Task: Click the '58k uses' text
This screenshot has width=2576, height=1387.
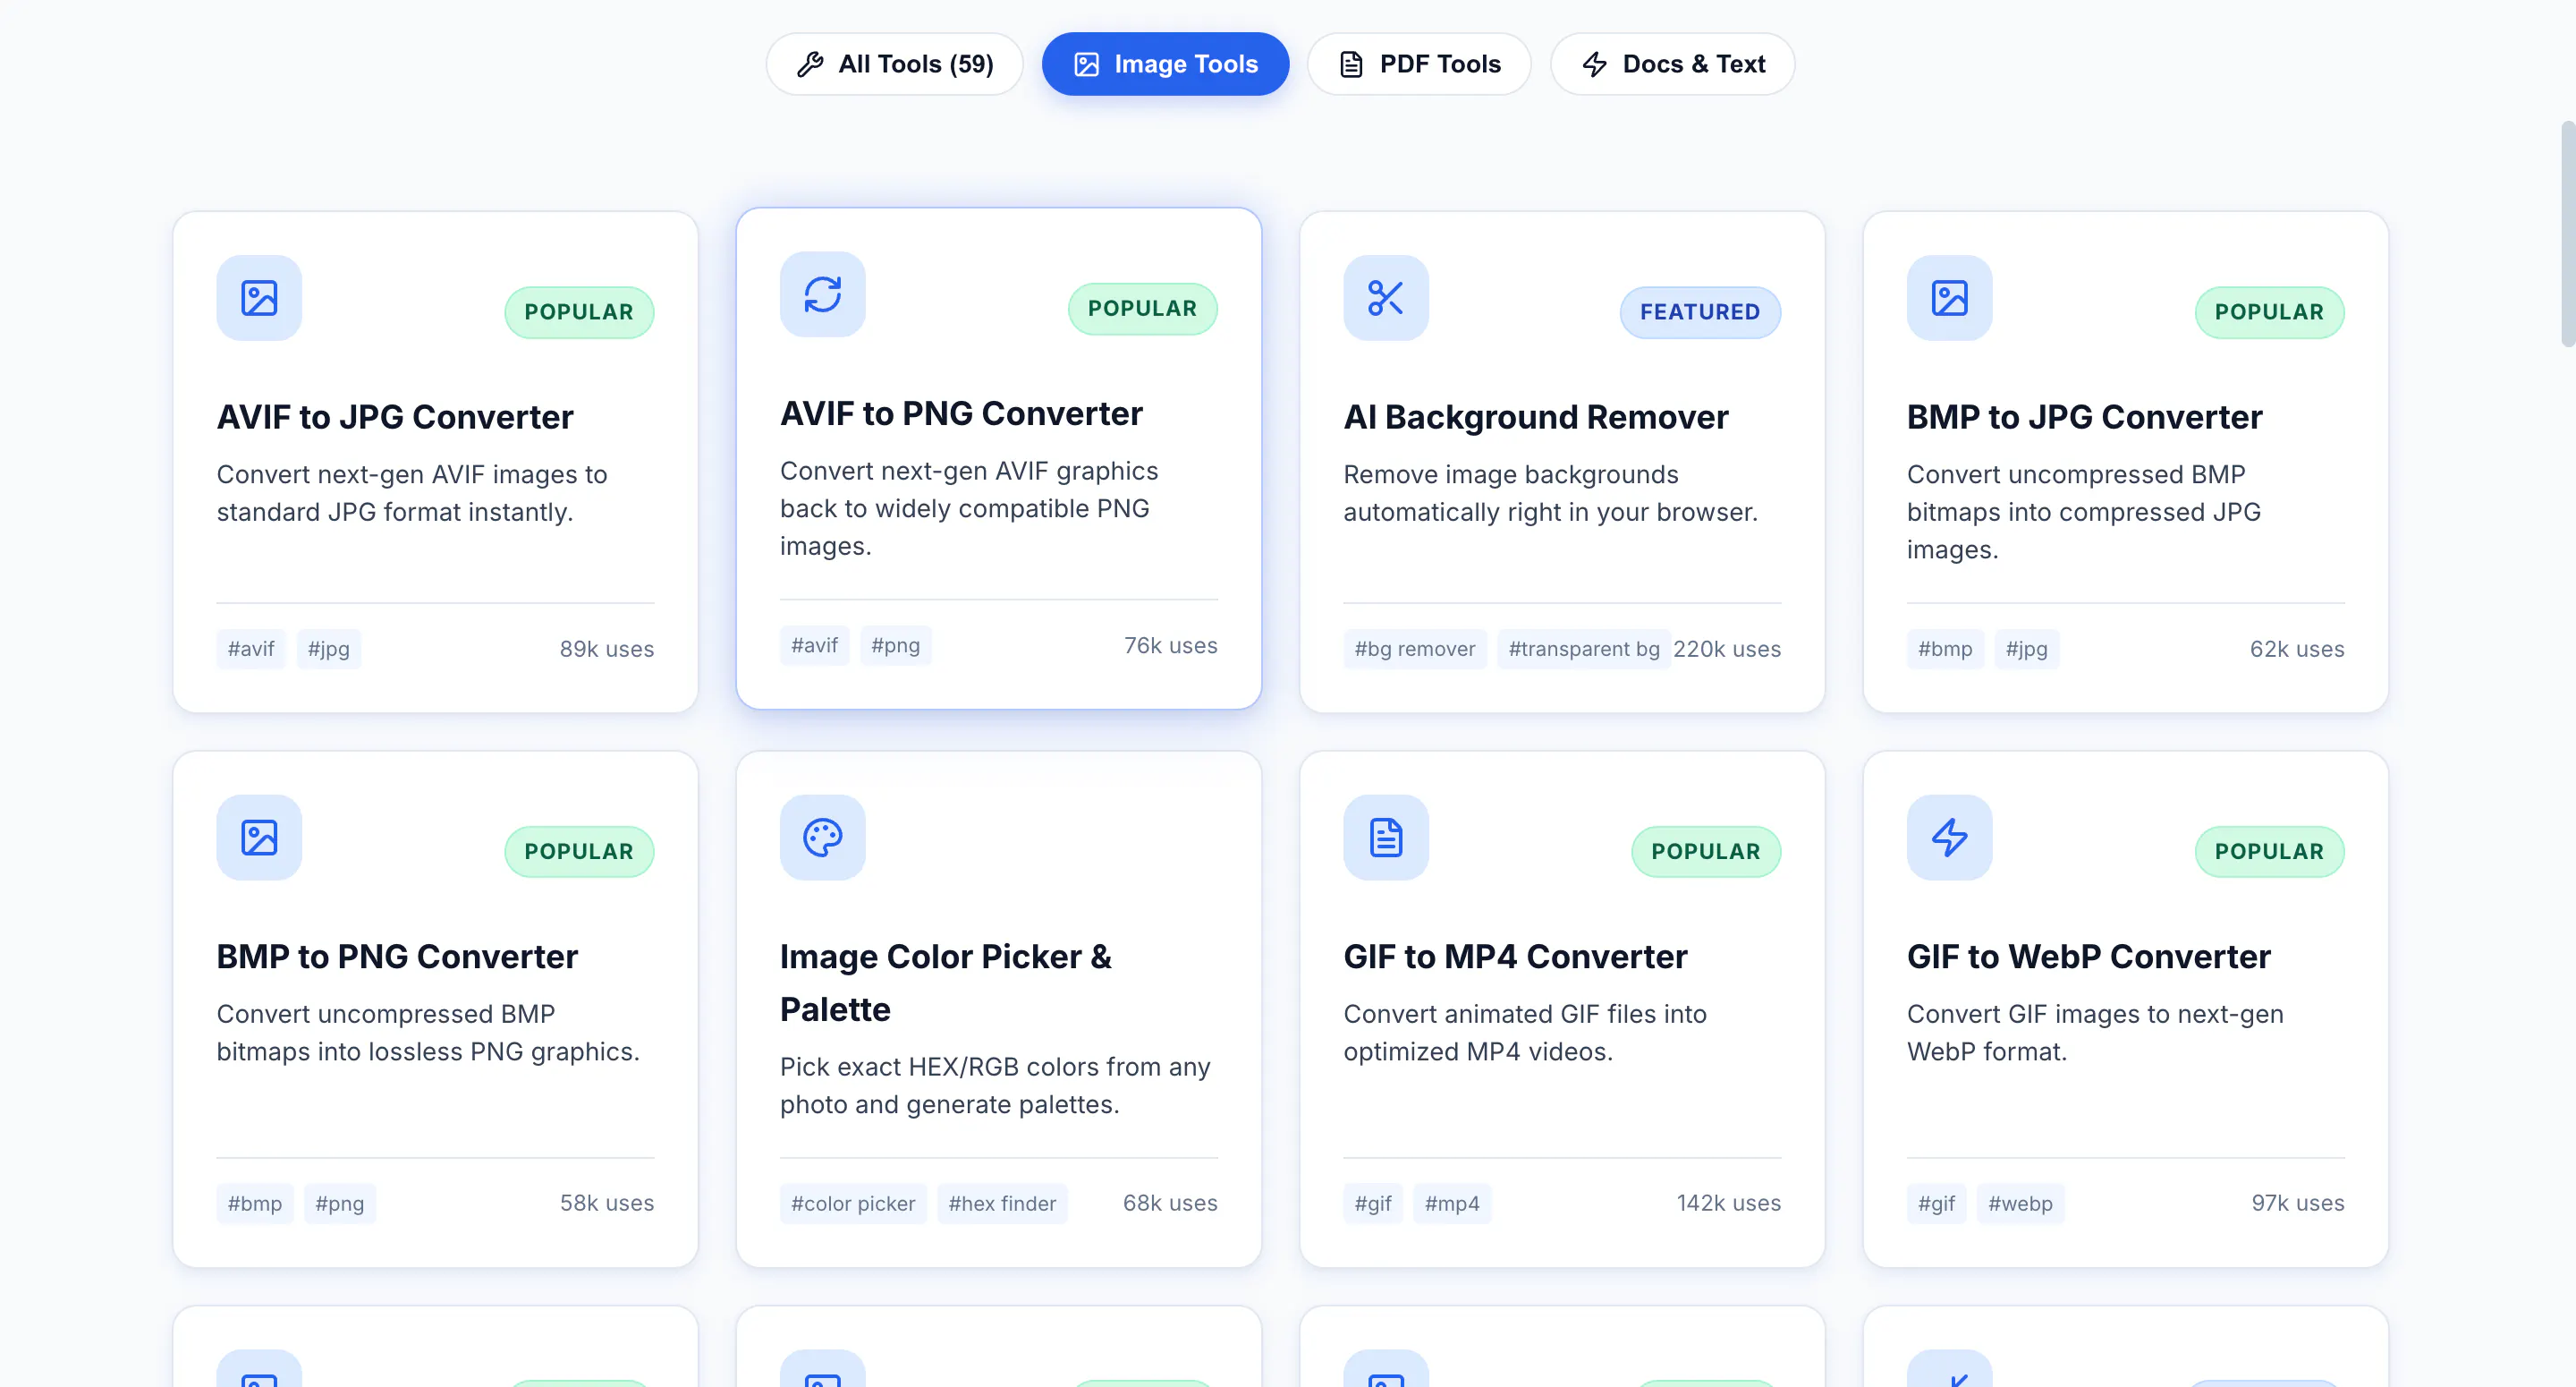Action: click(x=607, y=1203)
